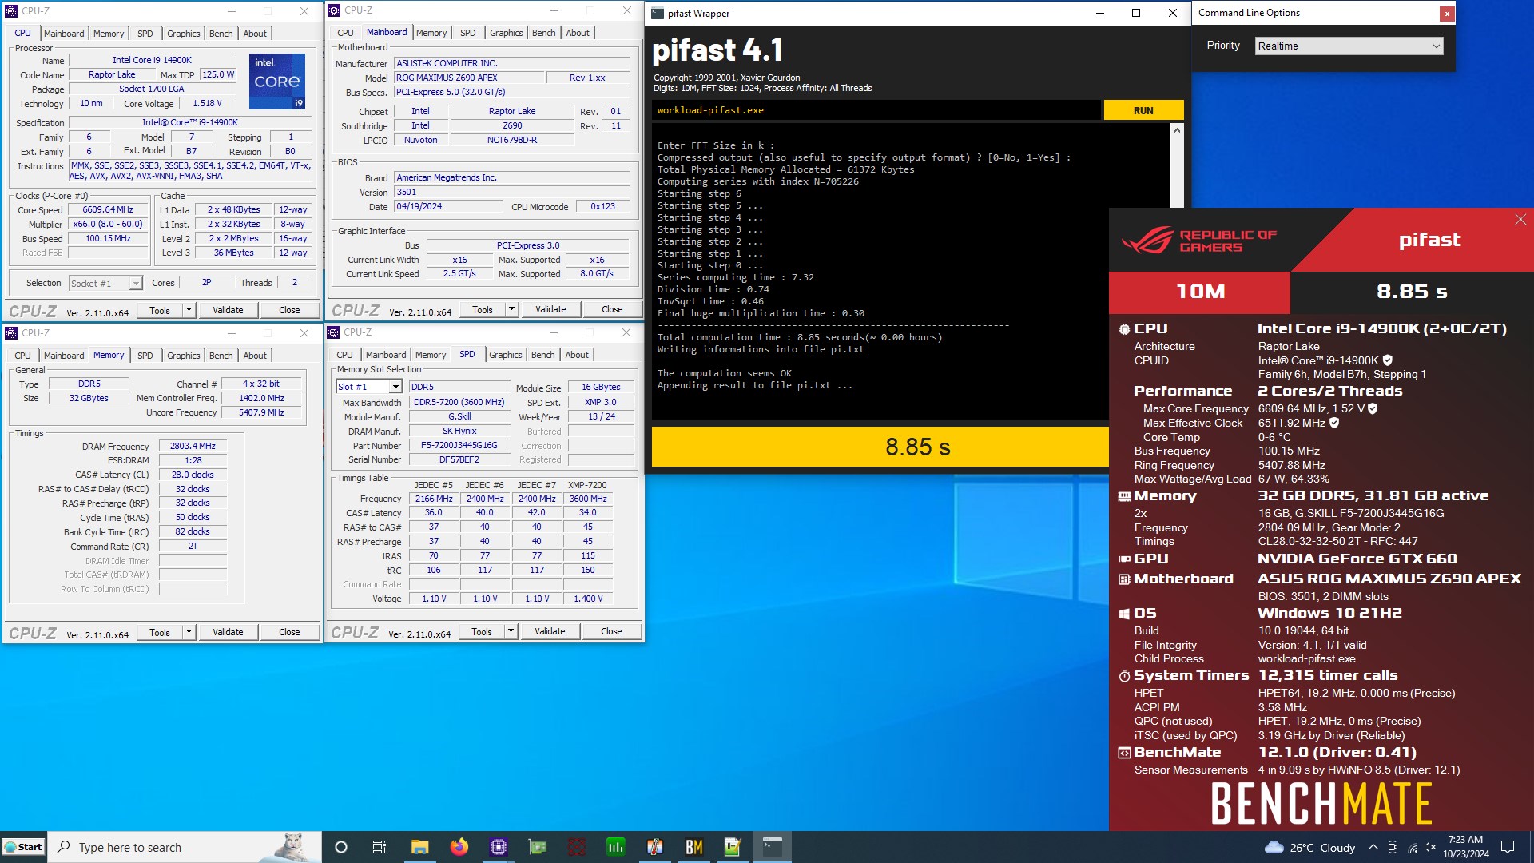Viewport: 1534px width, 863px height.
Task: Expand Tools dropdown arrow in CPU-Z Mainboard window
Action: coord(511,309)
